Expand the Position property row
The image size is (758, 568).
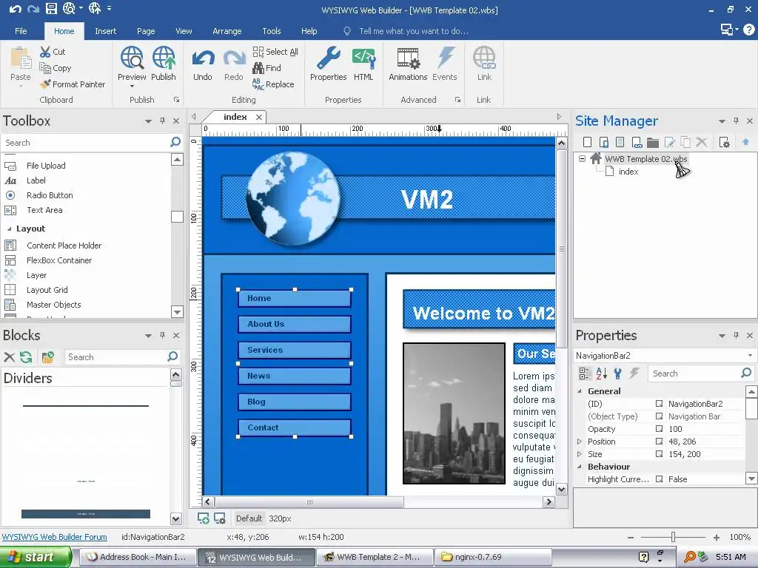coord(580,442)
